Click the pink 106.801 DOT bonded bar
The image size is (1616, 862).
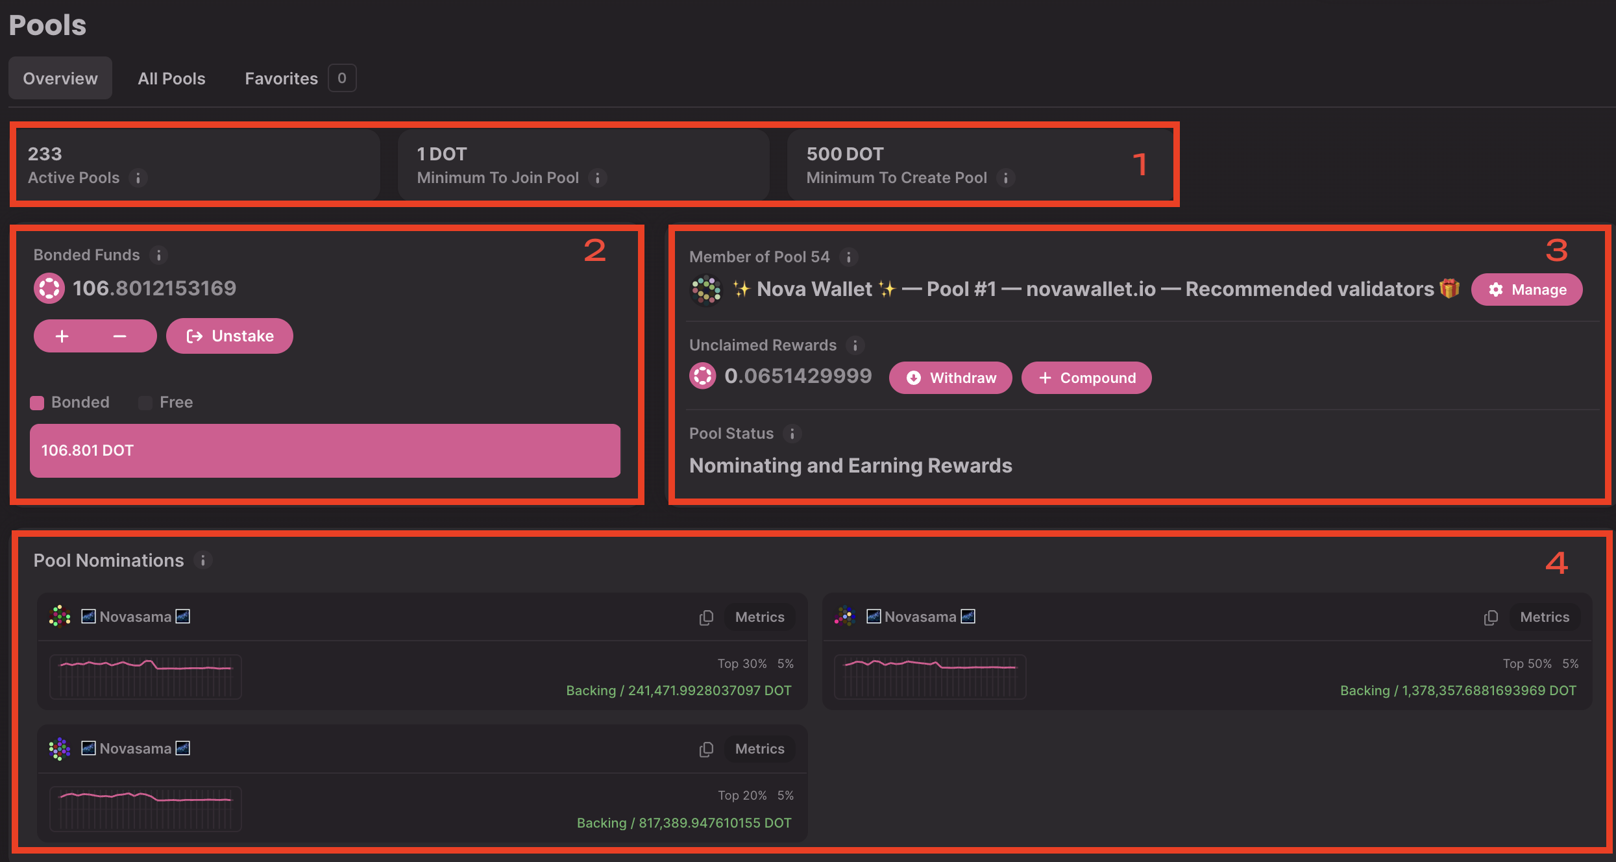pyautogui.click(x=324, y=450)
